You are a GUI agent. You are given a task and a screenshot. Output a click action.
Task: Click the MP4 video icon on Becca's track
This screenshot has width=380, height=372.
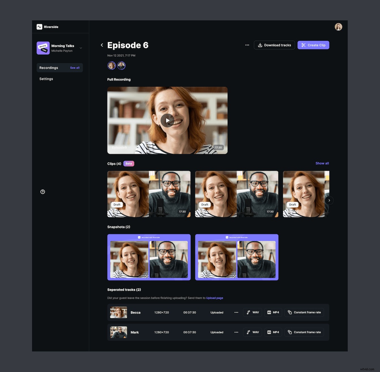coord(269,312)
